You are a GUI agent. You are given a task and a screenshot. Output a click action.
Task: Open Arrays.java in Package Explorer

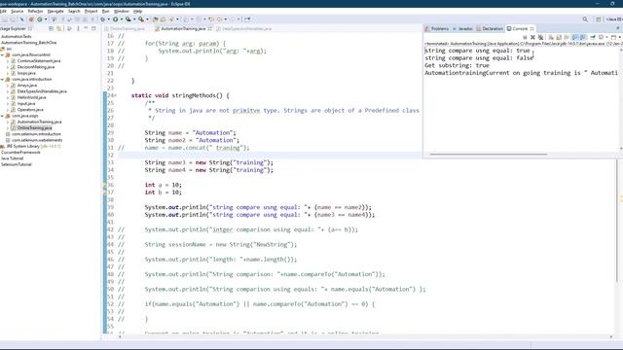(27, 86)
